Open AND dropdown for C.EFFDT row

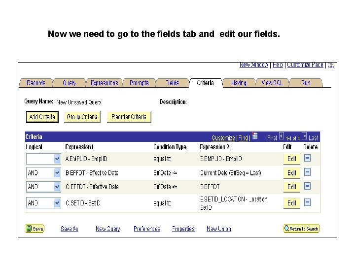(57, 187)
